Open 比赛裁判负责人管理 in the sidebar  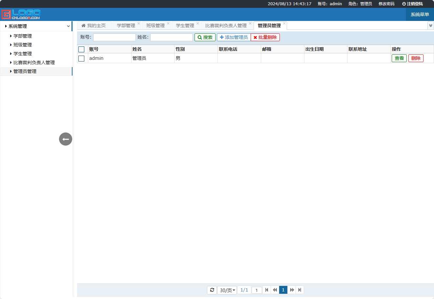pos(34,62)
